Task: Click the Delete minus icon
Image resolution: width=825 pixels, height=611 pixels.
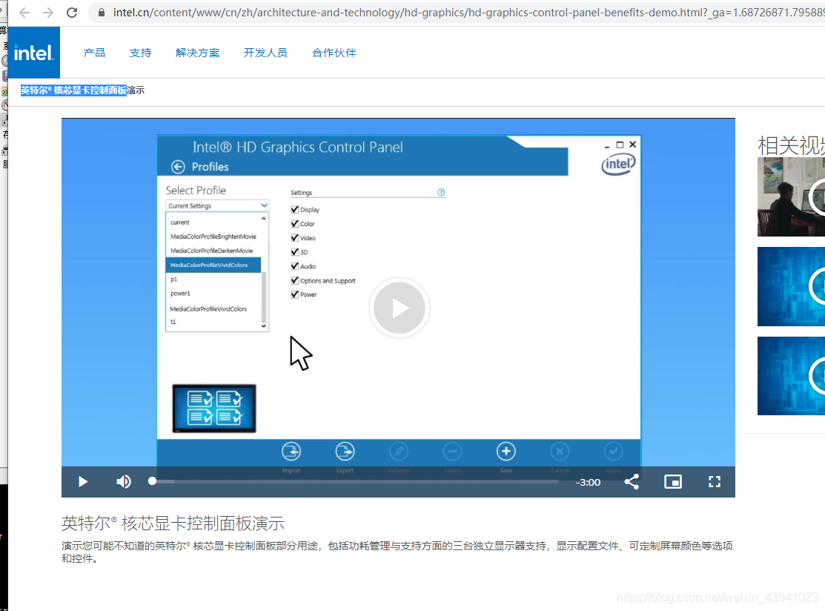Action: (x=452, y=452)
